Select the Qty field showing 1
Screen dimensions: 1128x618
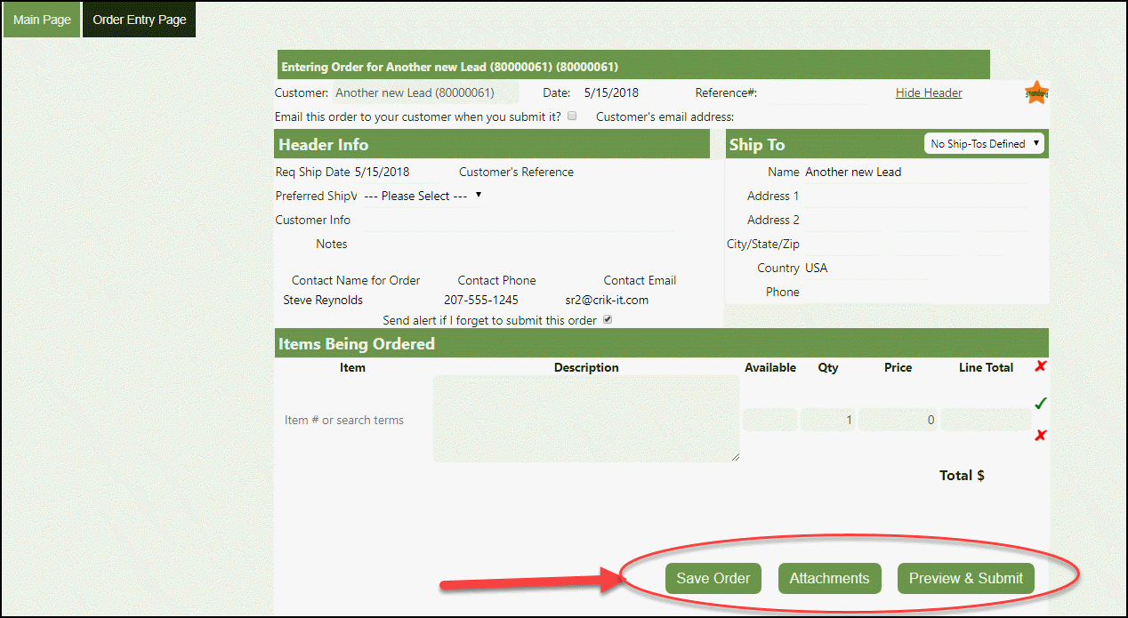827,420
